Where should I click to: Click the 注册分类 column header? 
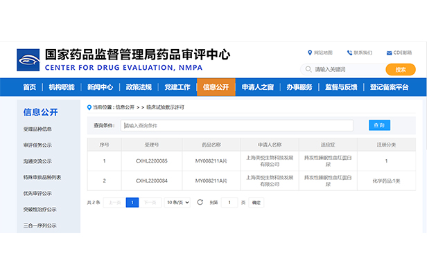(386, 145)
